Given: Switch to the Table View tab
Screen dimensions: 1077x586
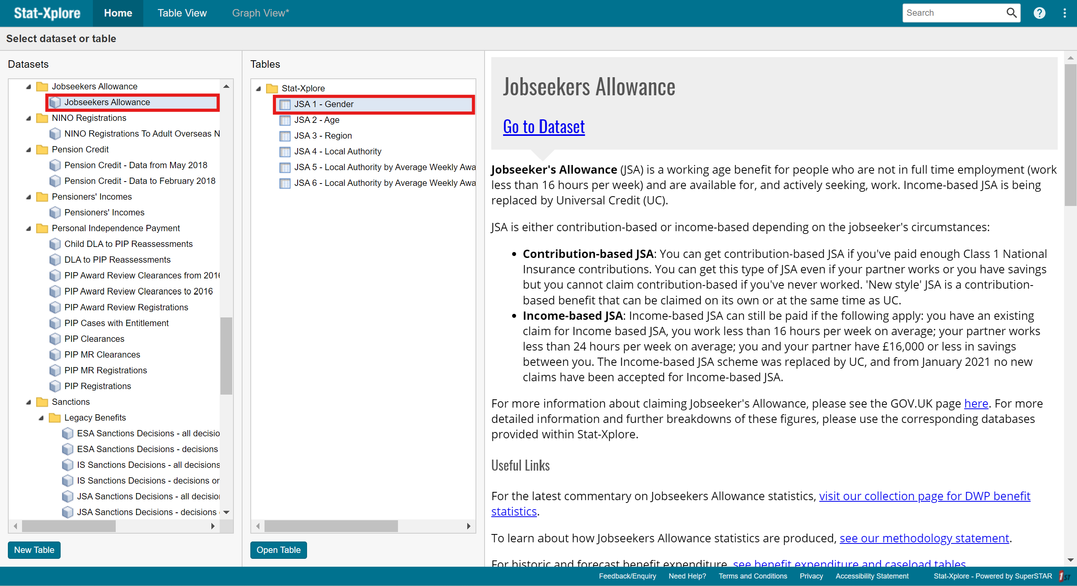Looking at the screenshot, I should pos(182,13).
